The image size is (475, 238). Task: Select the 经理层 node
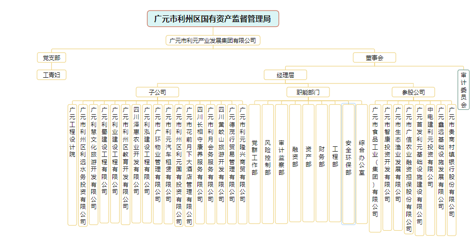[285, 75]
